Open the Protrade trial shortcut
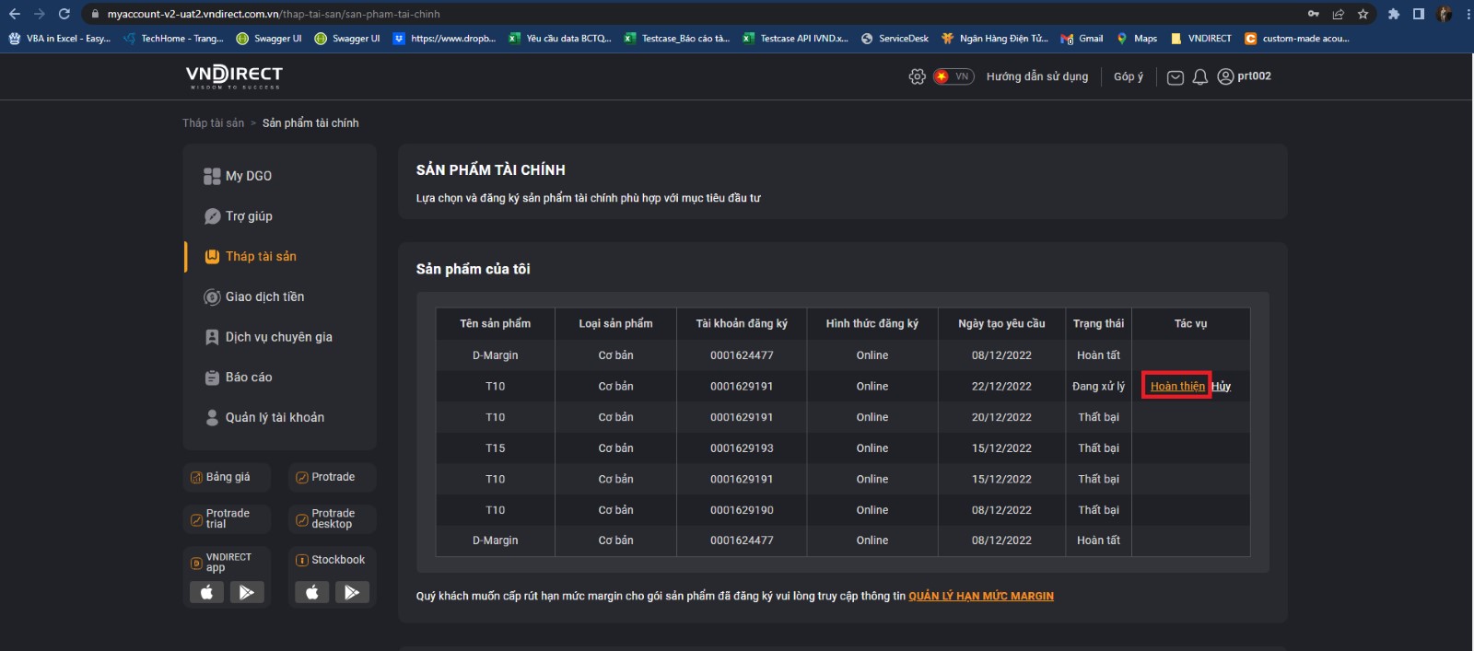The image size is (1474, 651). pyautogui.click(x=227, y=519)
